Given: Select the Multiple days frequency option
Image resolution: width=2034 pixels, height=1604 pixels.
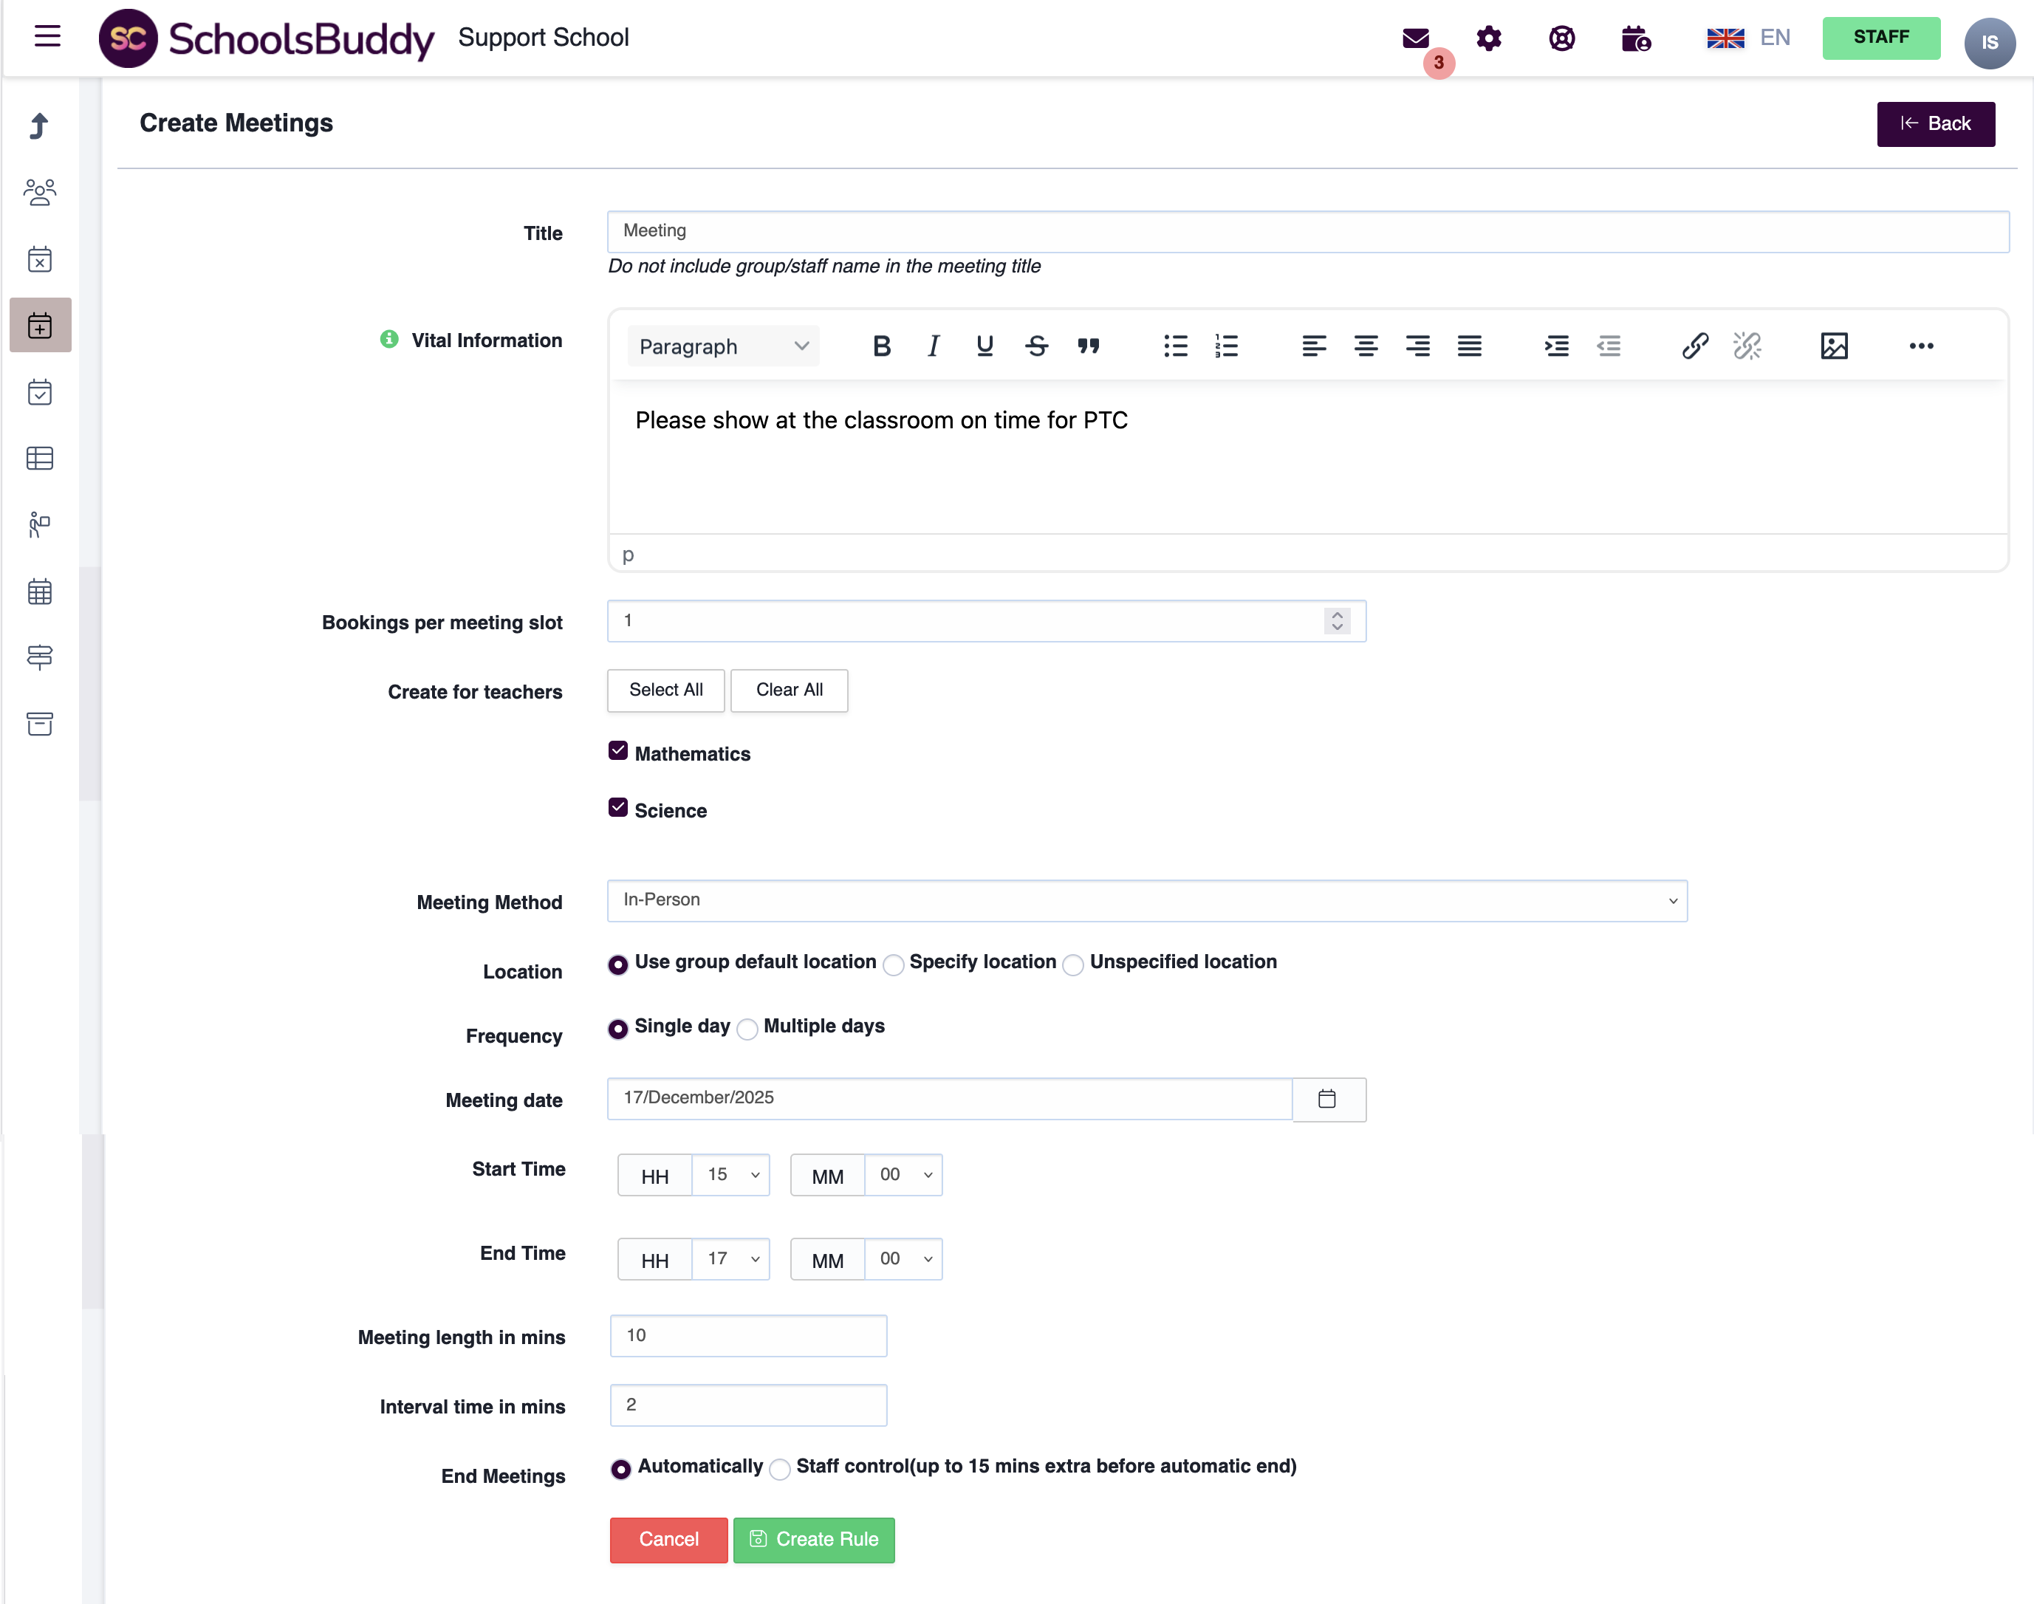Looking at the screenshot, I should [x=747, y=1029].
